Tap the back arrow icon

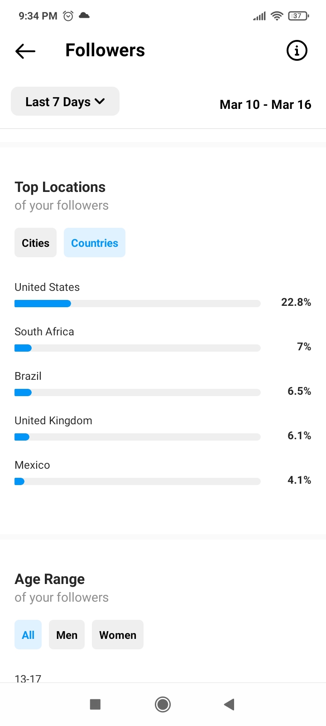coord(25,51)
